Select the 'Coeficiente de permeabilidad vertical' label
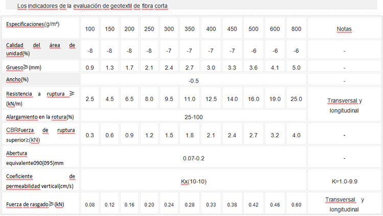This screenshot has height=216, width=383. (40, 180)
